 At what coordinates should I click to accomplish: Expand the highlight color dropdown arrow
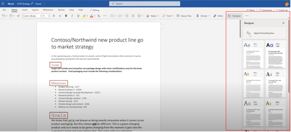(x=87, y=16)
